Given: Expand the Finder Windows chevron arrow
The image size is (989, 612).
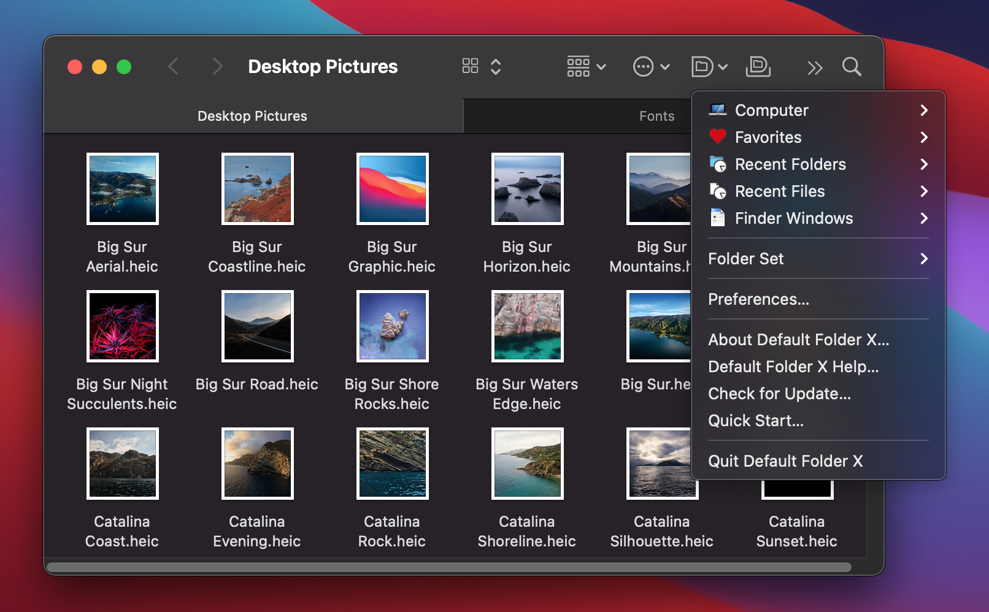Looking at the screenshot, I should tap(924, 218).
